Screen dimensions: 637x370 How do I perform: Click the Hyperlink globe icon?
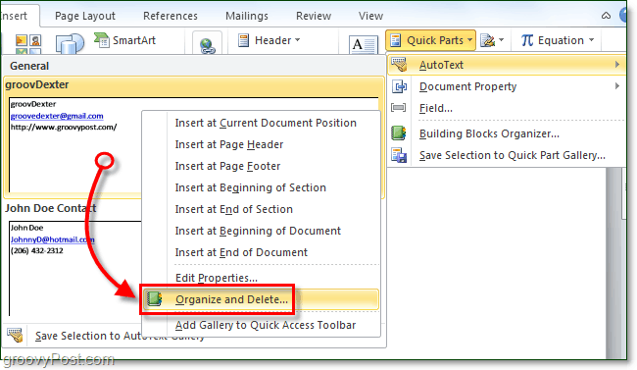click(x=207, y=45)
